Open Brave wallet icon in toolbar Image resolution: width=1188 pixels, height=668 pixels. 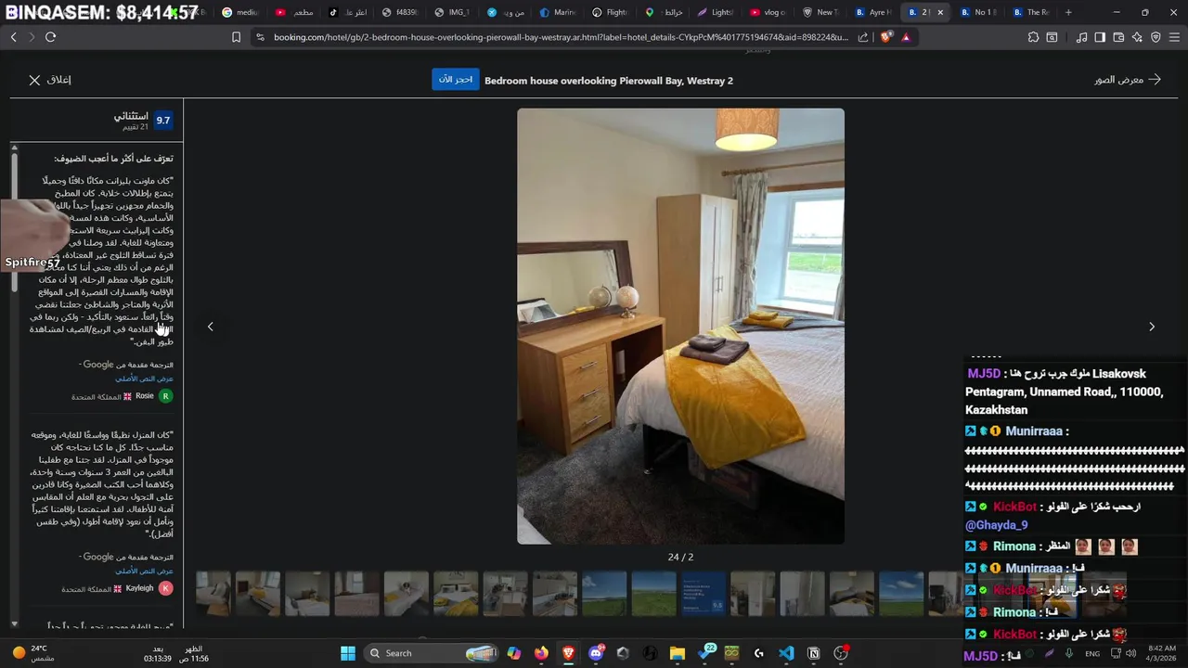1118,37
